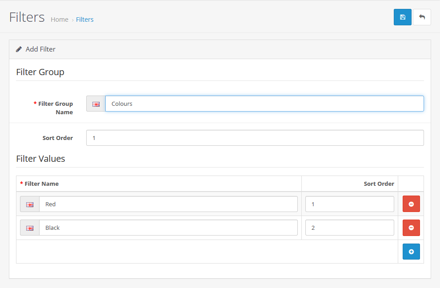The image size is (440, 288).
Task: Add a new filter value row
Action: [x=411, y=252]
